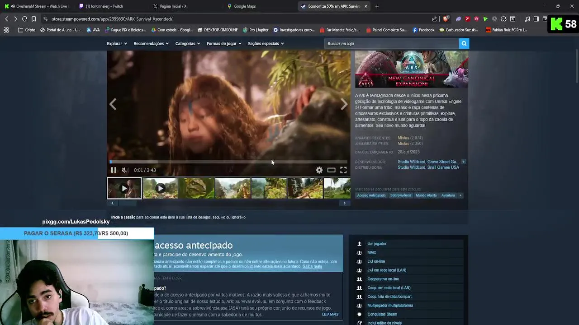The width and height of the screenshot is (579, 325).
Task: Click the pink circular extension icon
Action: point(476,19)
